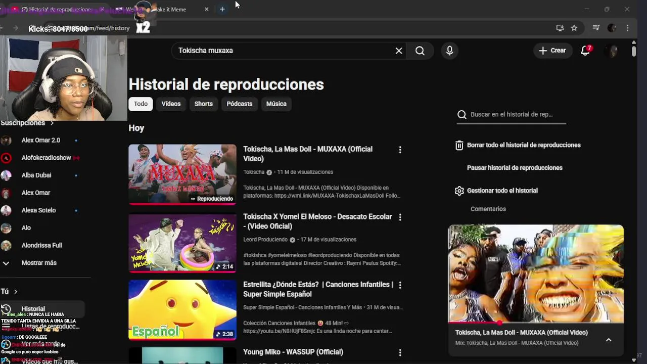Screen dimensions: 647x364
Task: Open the MUXAXA video thumbnail
Action: [x=182, y=174]
